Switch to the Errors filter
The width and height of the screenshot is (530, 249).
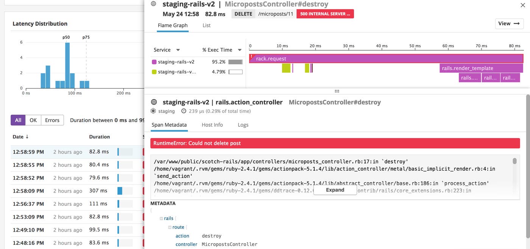(x=52, y=120)
